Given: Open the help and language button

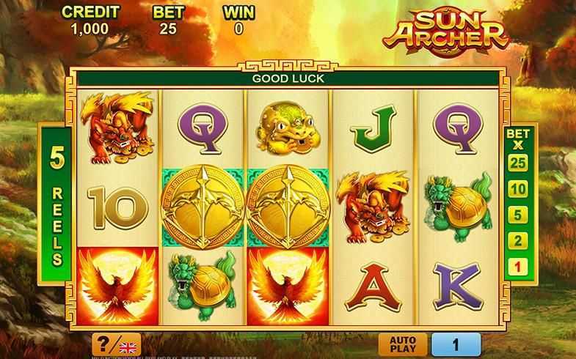Looking at the screenshot, I should pos(117,344).
